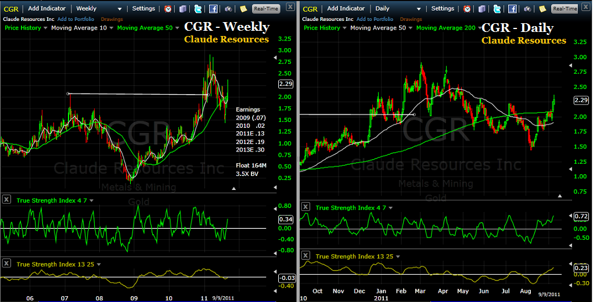Click the database stack icon on Daily chart
593x302 pixels.
(x=482, y=8)
